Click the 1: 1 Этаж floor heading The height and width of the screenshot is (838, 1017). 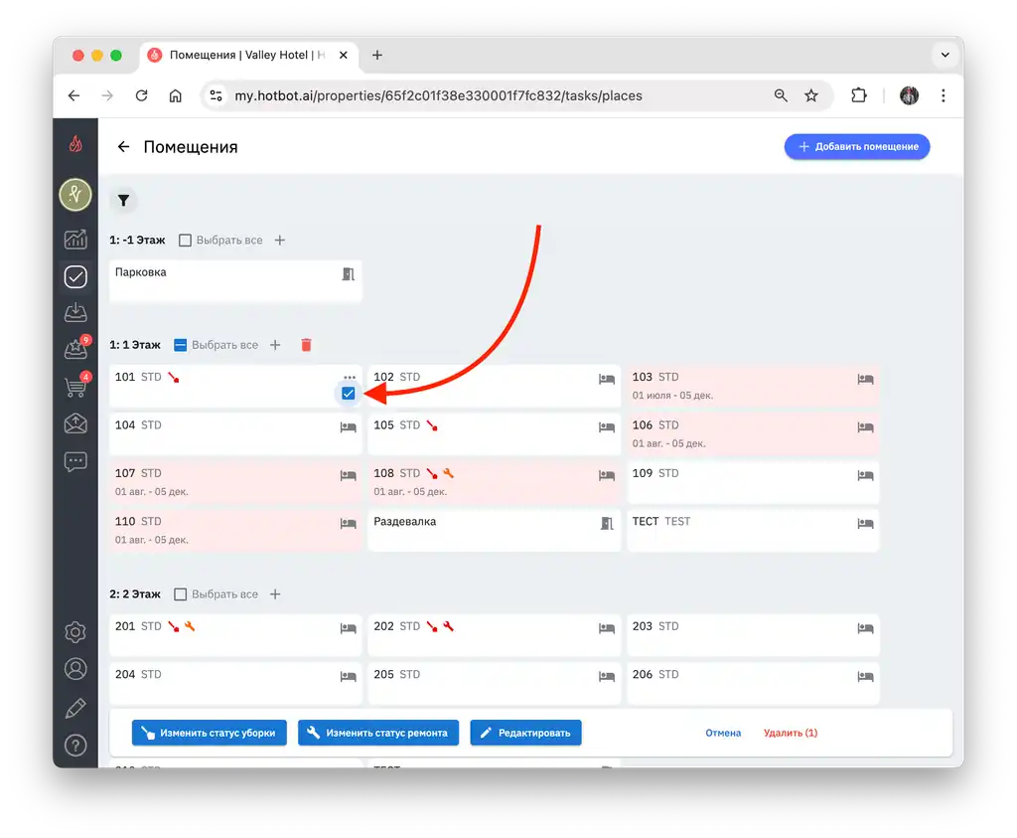(x=135, y=345)
